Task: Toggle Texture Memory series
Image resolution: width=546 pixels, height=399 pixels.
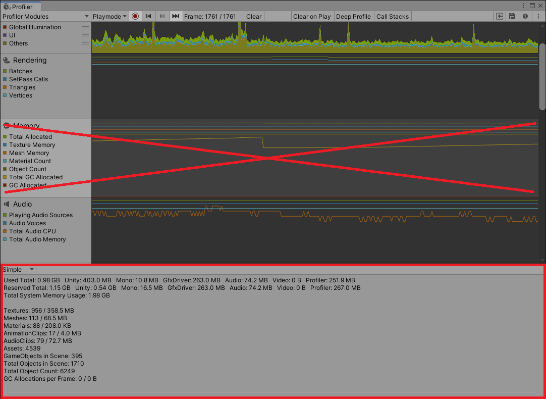Action: click(x=5, y=144)
